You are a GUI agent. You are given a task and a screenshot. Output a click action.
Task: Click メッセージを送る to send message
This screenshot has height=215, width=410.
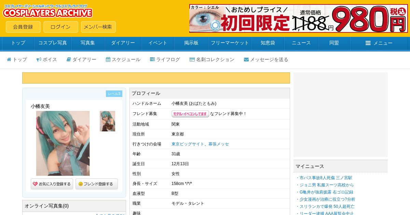(266, 59)
